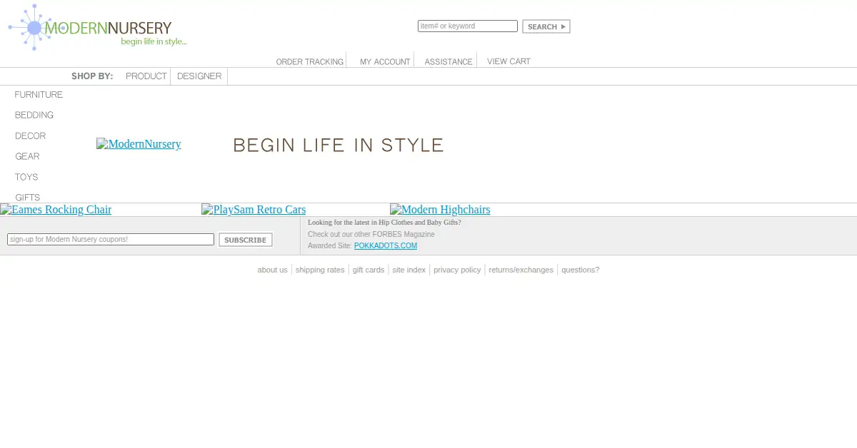857x448 pixels.
Task: Shop by PRODUCT tab
Action: (x=146, y=76)
